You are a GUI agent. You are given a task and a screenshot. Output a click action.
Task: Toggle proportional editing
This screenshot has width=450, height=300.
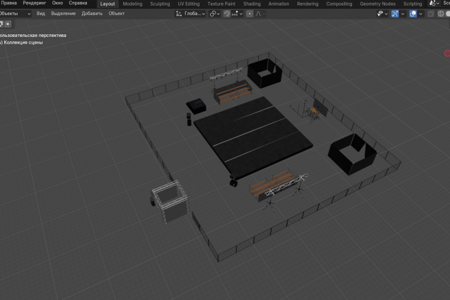tap(249, 14)
